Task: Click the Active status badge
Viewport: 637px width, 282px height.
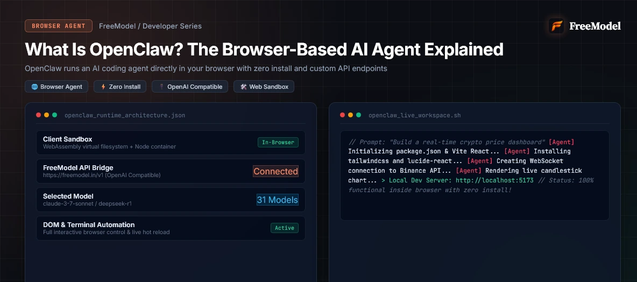Action: (x=285, y=228)
